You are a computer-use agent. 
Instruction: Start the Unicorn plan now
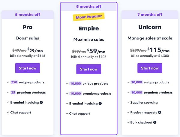pos(150,68)
